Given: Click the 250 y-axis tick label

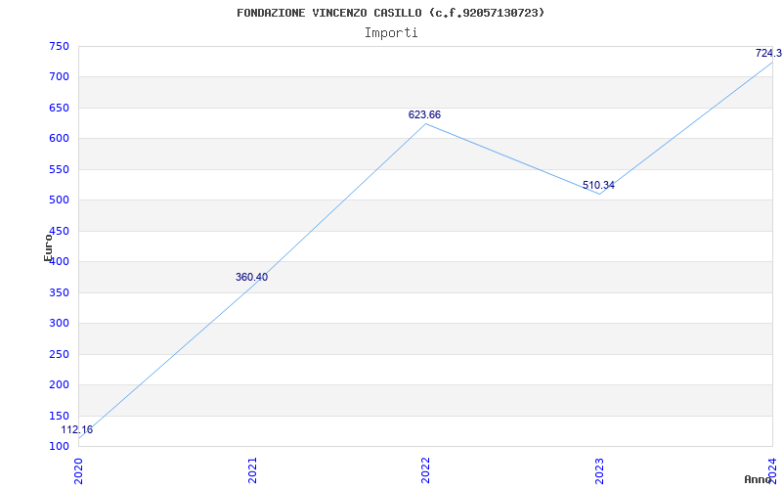Looking at the screenshot, I should pyautogui.click(x=59, y=354).
